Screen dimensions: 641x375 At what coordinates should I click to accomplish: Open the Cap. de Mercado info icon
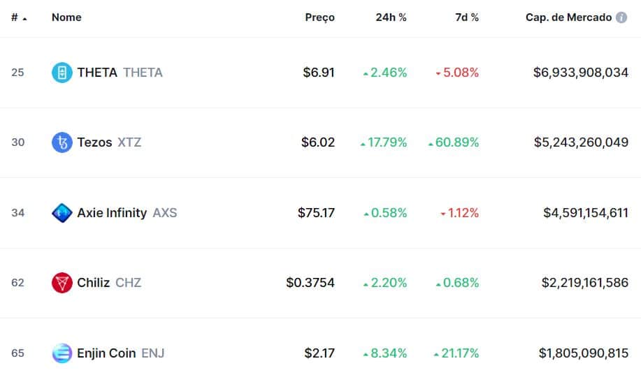(621, 17)
